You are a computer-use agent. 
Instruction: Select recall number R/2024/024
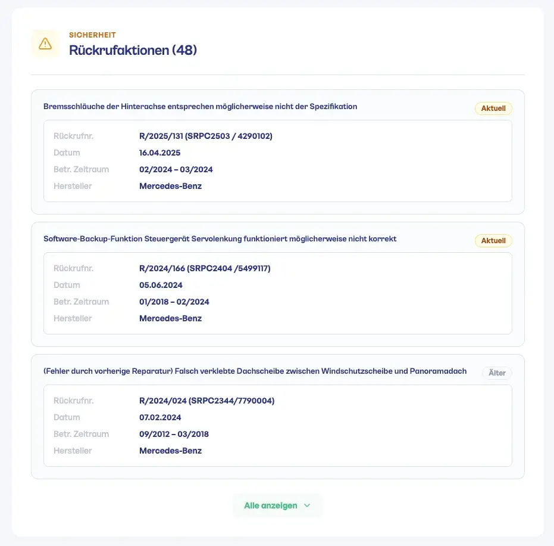[207, 401]
